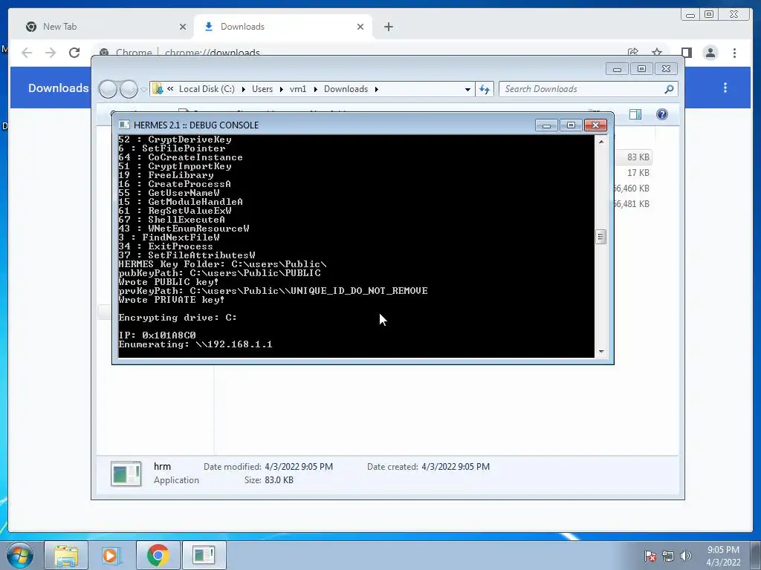Open Windows Start menu
The width and height of the screenshot is (761, 570).
tap(20, 555)
